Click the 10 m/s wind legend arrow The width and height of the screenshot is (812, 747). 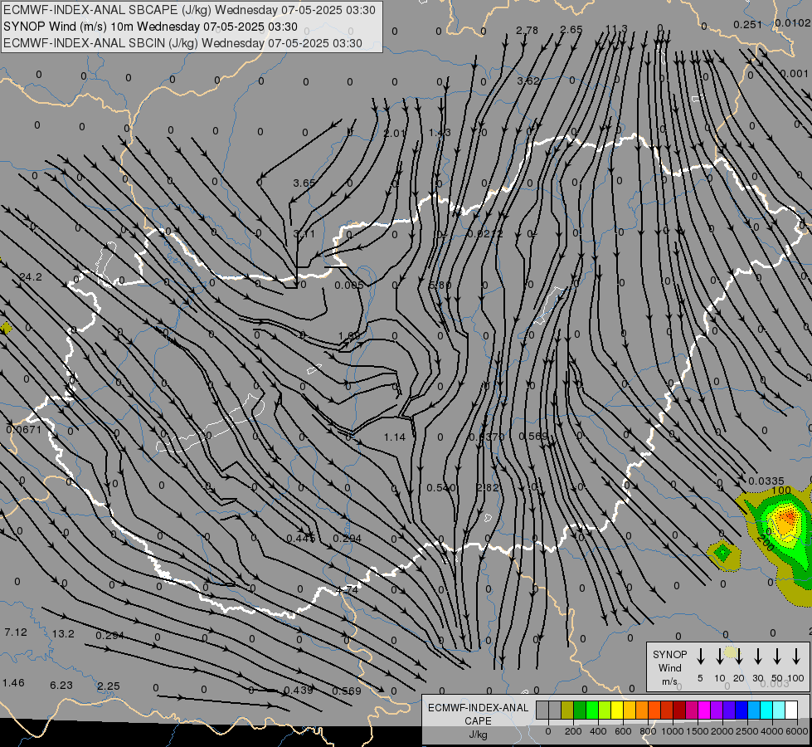coord(720,657)
